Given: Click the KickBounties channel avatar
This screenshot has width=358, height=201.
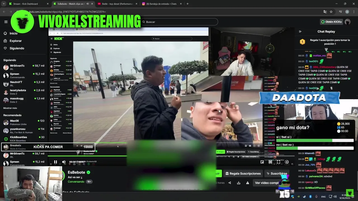Looking at the screenshot, I should tap(6, 139).
